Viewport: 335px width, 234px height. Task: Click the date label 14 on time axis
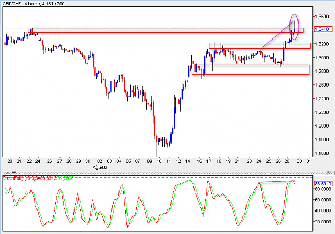point(188,161)
